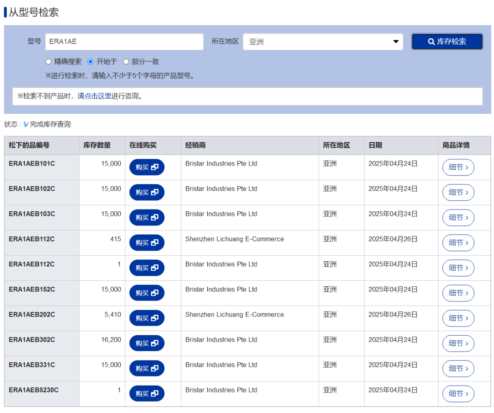Image resolution: width=494 pixels, height=413 pixels.
Task: Expand 细节 details for ERA1AEB101C
Action: [x=458, y=167]
